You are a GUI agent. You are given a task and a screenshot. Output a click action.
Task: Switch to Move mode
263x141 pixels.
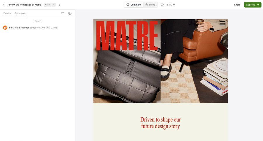tap(150, 5)
